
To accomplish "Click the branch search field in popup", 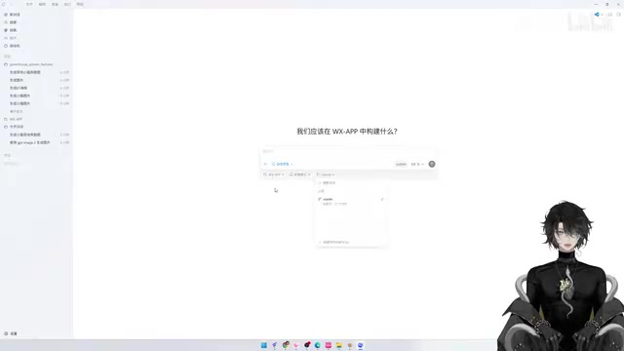I will (350, 182).
